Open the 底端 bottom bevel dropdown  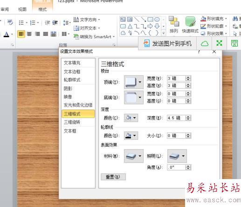[x=134, y=97]
